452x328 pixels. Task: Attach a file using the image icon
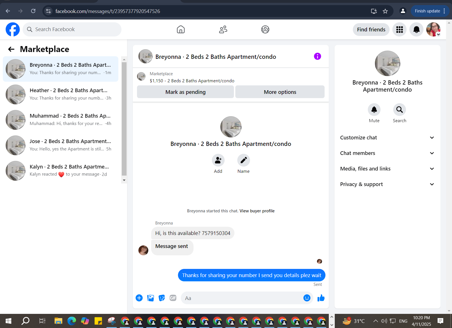click(x=151, y=298)
